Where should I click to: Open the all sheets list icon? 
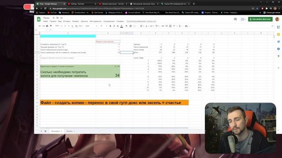[x=45, y=131]
